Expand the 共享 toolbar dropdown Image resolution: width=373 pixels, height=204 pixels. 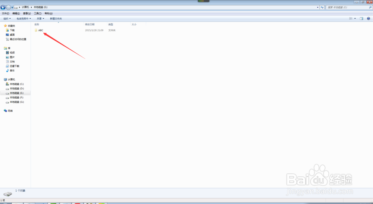(40, 19)
